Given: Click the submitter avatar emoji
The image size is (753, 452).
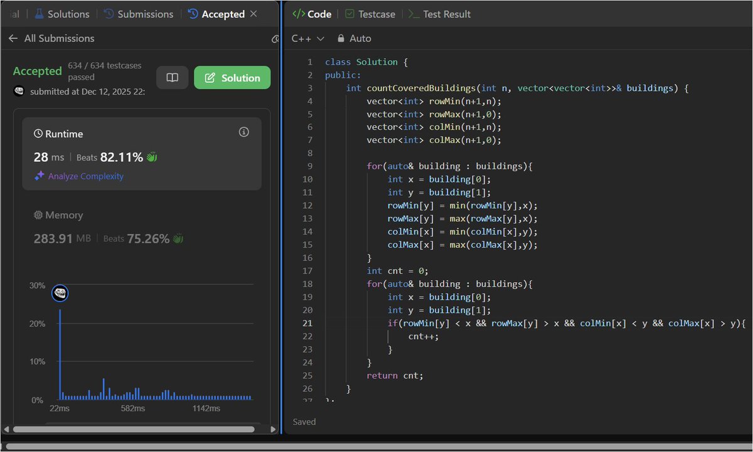Looking at the screenshot, I should pos(19,92).
